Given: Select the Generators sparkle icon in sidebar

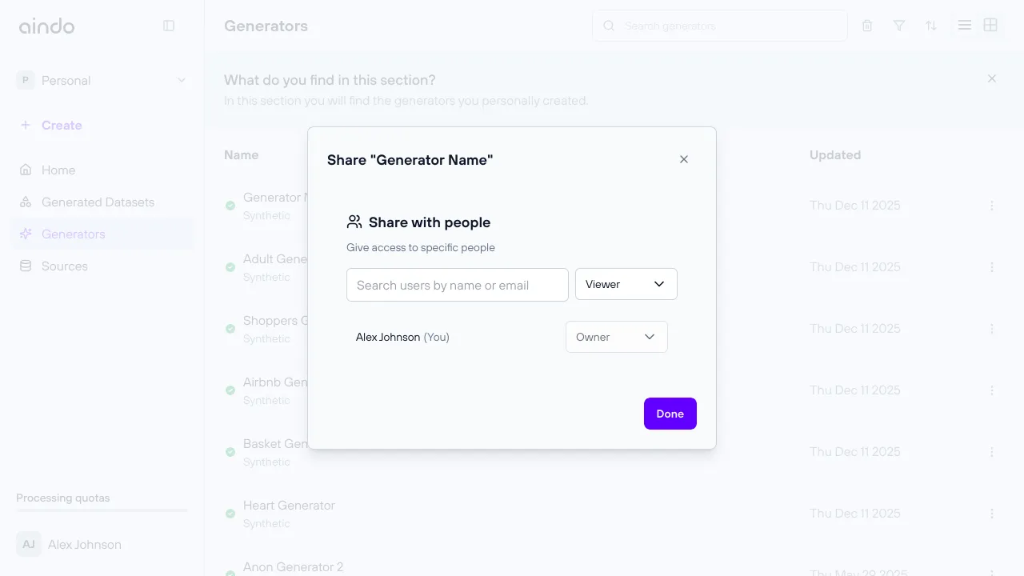Looking at the screenshot, I should click(27, 234).
